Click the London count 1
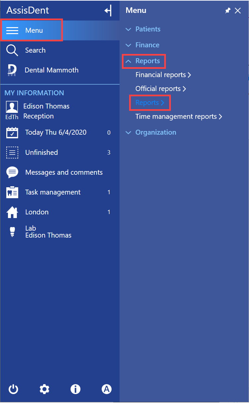Viewport: 249px width, 403px height. pyautogui.click(x=109, y=212)
